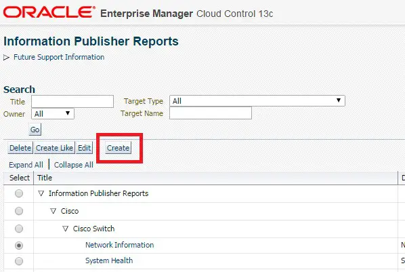This screenshot has height=272, width=405.
Task: Click the Create button
Action: click(x=118, y=148)
